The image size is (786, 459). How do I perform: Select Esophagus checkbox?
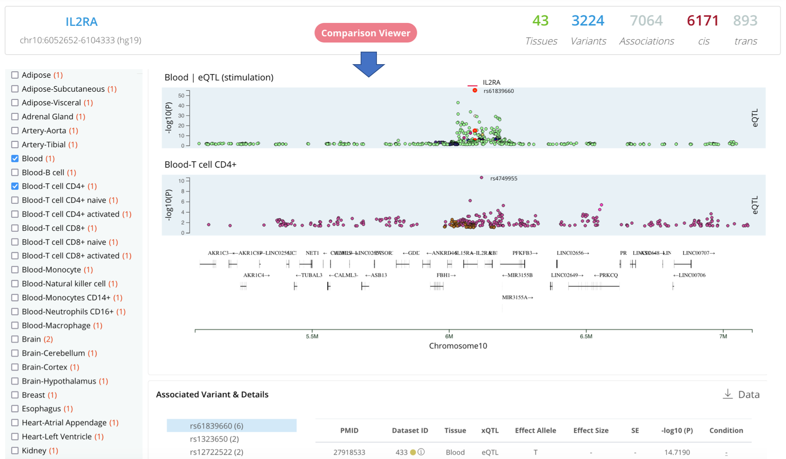[x=15, y=409]
